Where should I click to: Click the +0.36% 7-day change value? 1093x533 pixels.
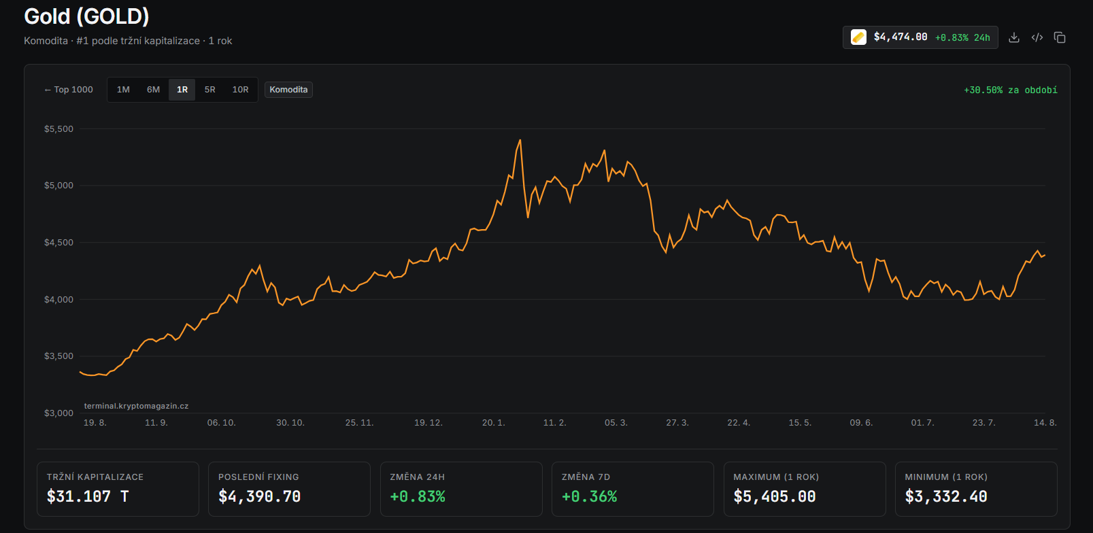pyautogui.click(x=589, y=497)
